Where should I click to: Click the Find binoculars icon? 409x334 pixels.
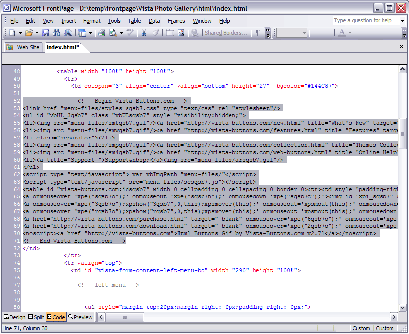(x=56, y=33)
